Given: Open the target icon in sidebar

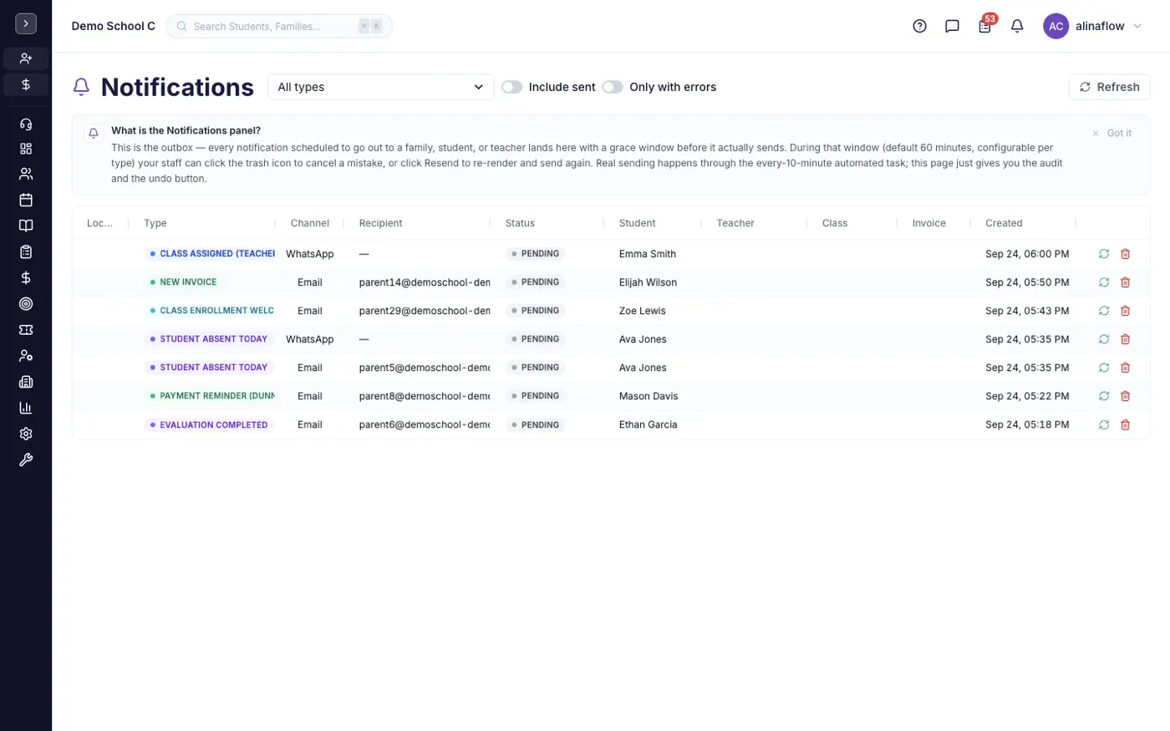Looking at the screenshot, I should pyautogui.click(x=26, y=304).
